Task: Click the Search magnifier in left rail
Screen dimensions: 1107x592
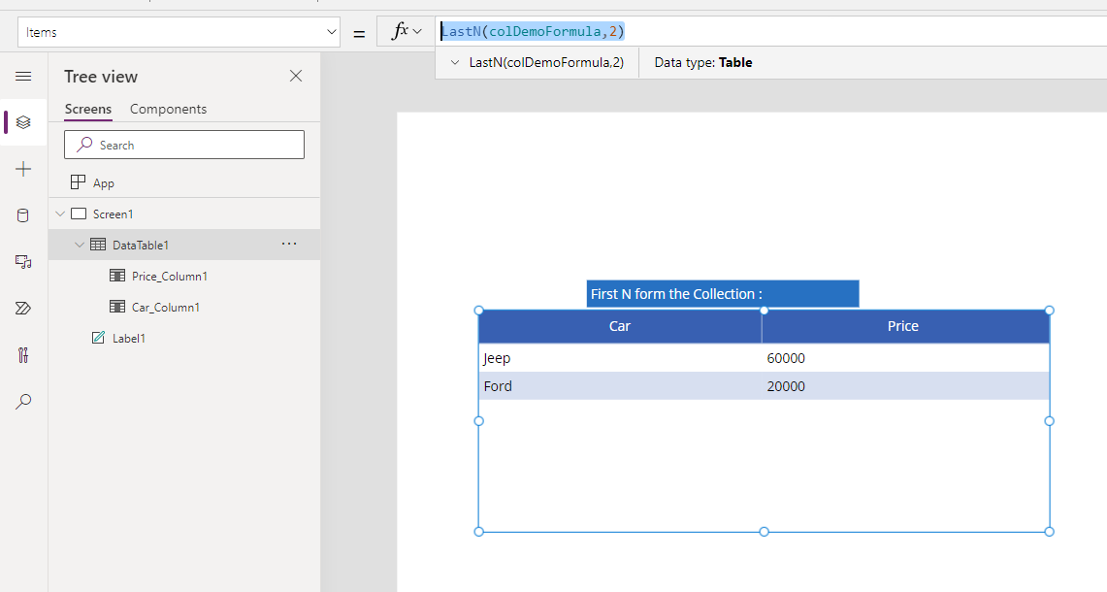Action: point(23,401)
